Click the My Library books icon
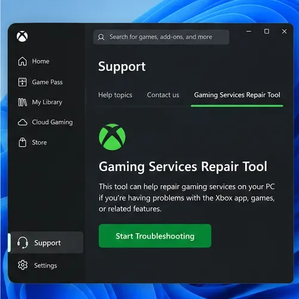The height and width of the screenshot is (299, 299). (23, 102)
